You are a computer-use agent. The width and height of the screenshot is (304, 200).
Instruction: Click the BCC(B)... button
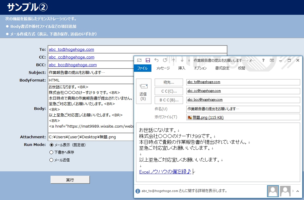pos(169,100)
